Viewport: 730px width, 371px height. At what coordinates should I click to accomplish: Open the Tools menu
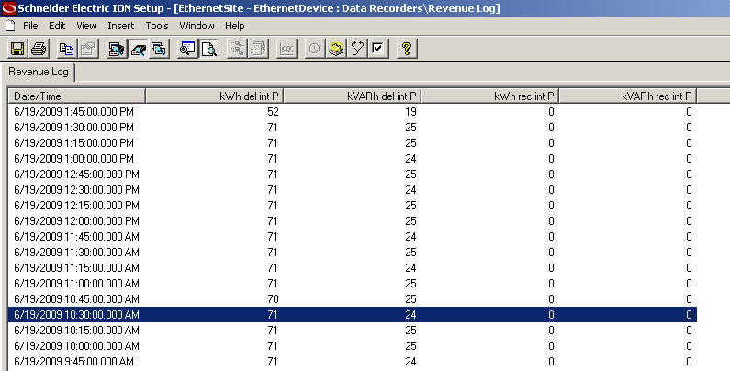pos(156,26)
